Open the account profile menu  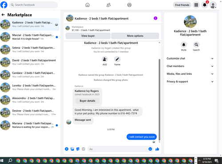coord(213,5)
